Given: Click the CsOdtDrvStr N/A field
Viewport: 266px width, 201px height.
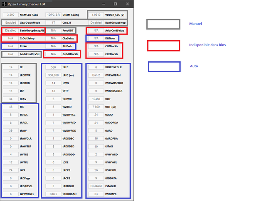Looking at the screenshot, I should [x=53, y=54].
